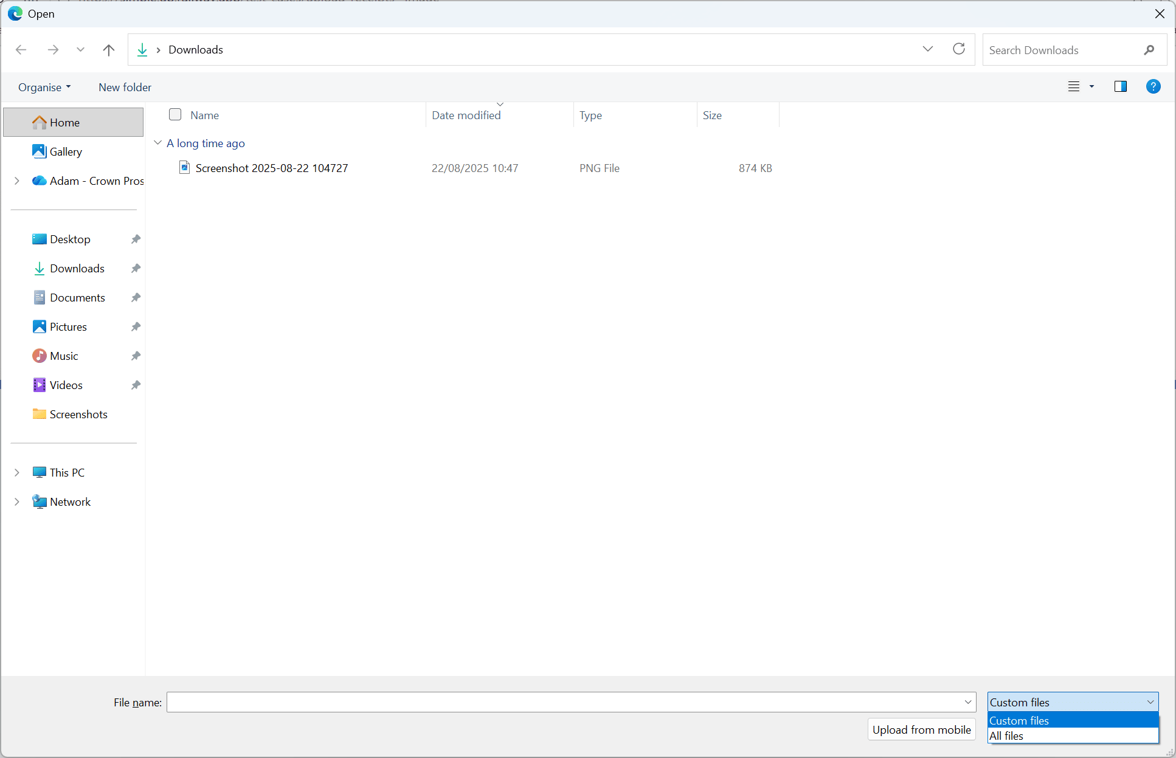The height and width of the screenshot is (758, 1176).
Task: Sort files by Type column
Action: [590, 115]
